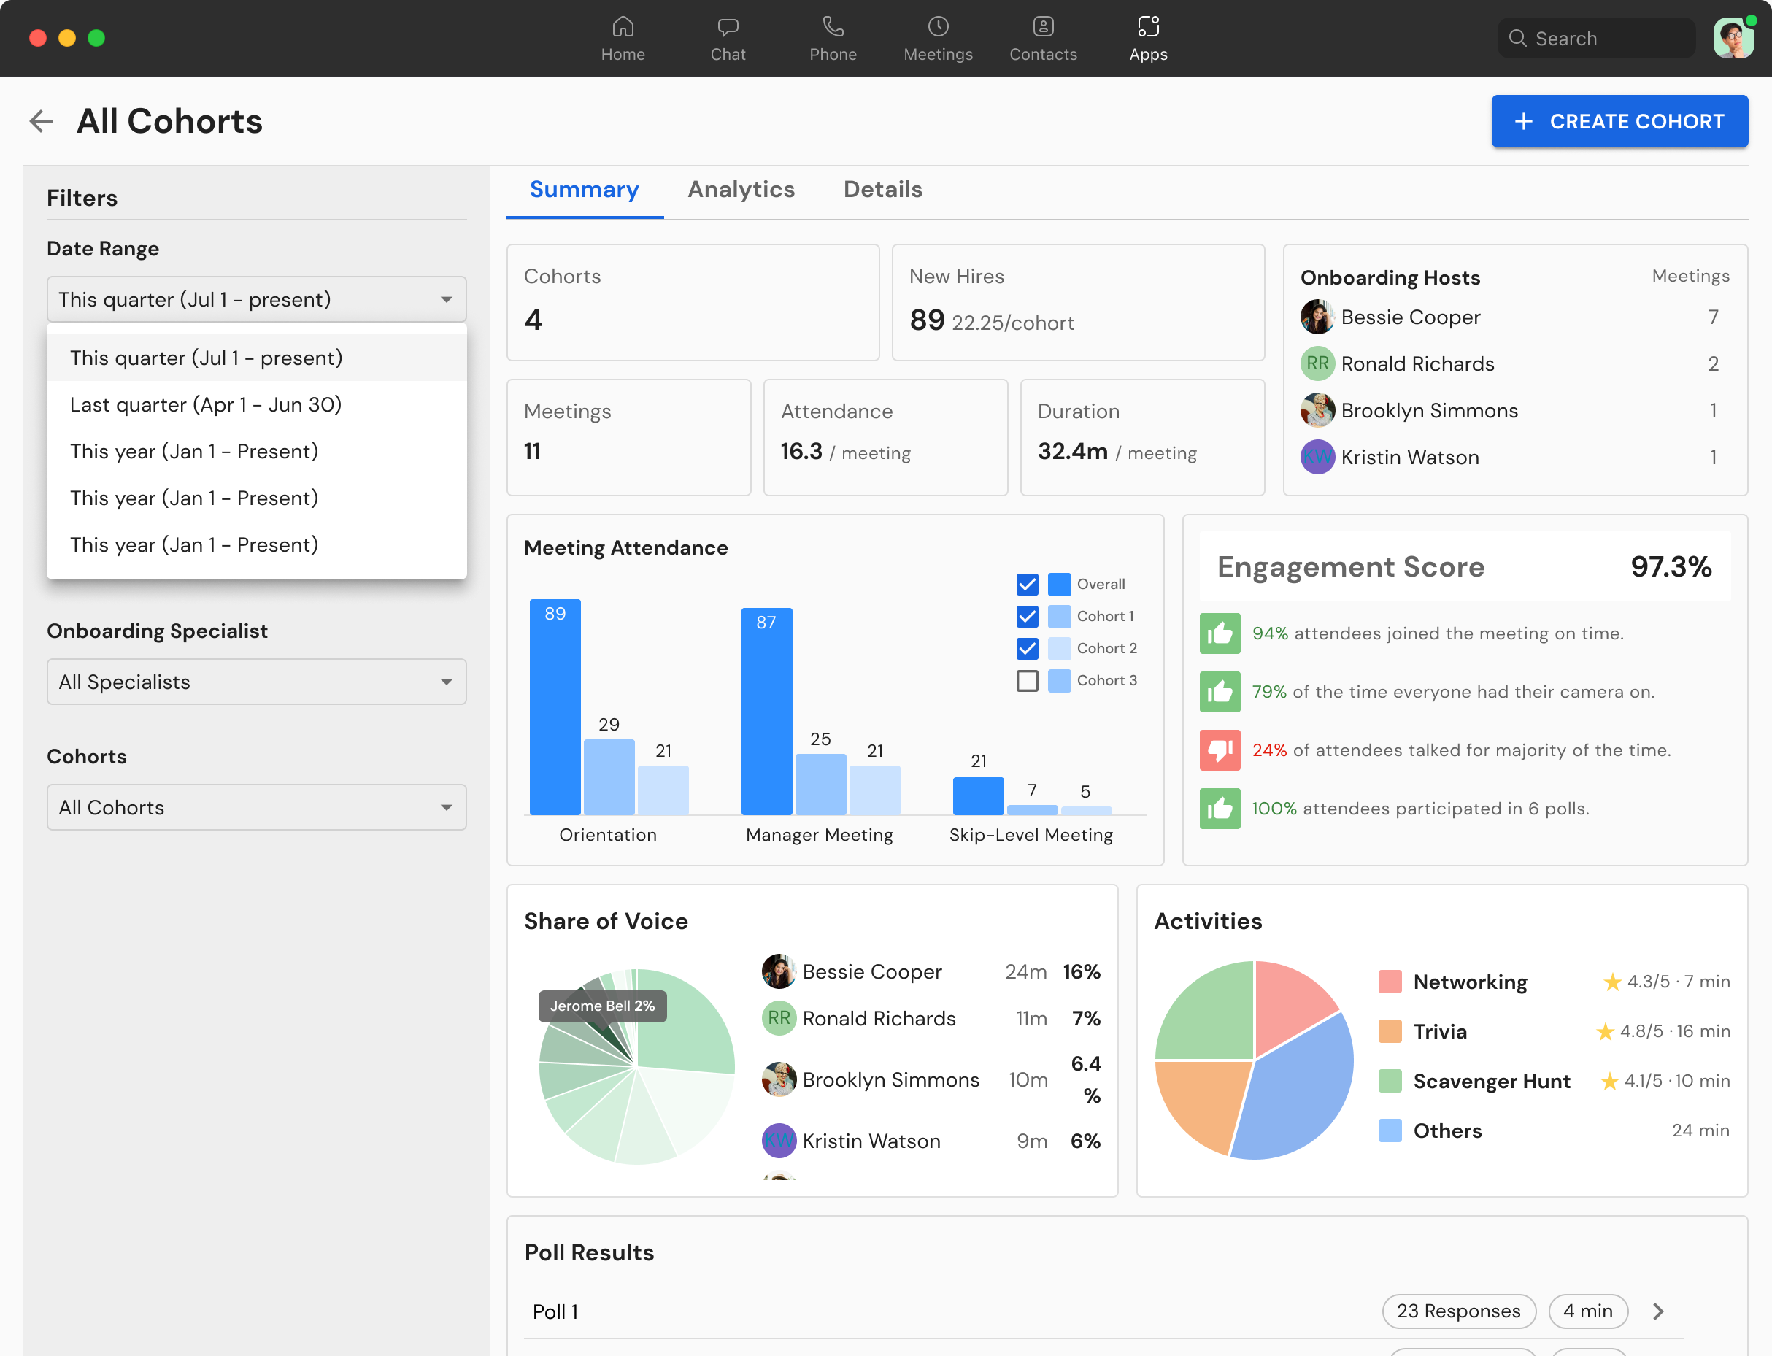Switch to the Analytics tab
The height and width of the screenshot is (1356, 1772).
pyautogui.click(x=740, y=190)
